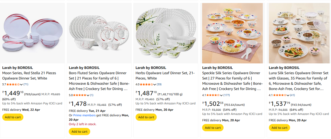This screenshot has height=139, width=331.
Task: Expand 4.0 star rating dropdown for Herbs set
Action: click(x=155, y=84)
